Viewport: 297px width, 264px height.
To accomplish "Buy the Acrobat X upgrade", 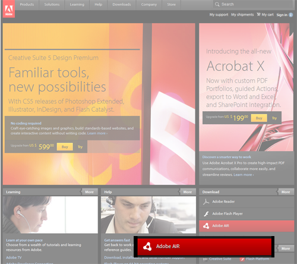I will point(259,118).
